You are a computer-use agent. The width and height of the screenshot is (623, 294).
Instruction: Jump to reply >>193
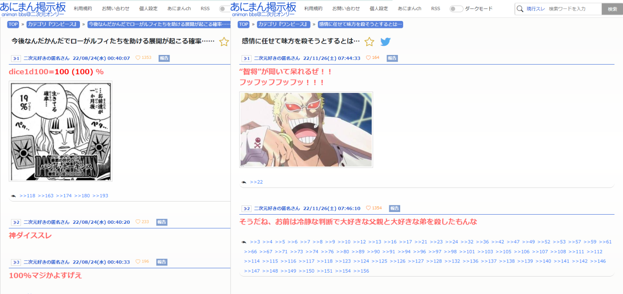tap(100, 196)
